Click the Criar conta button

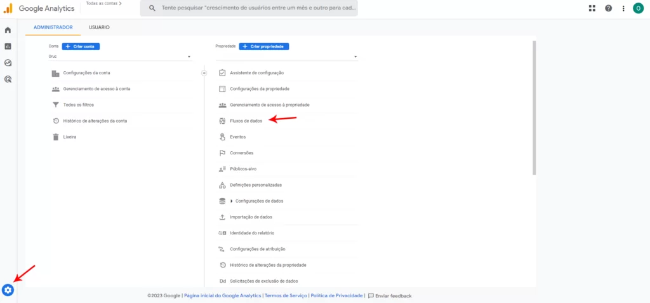coord(81,46)
